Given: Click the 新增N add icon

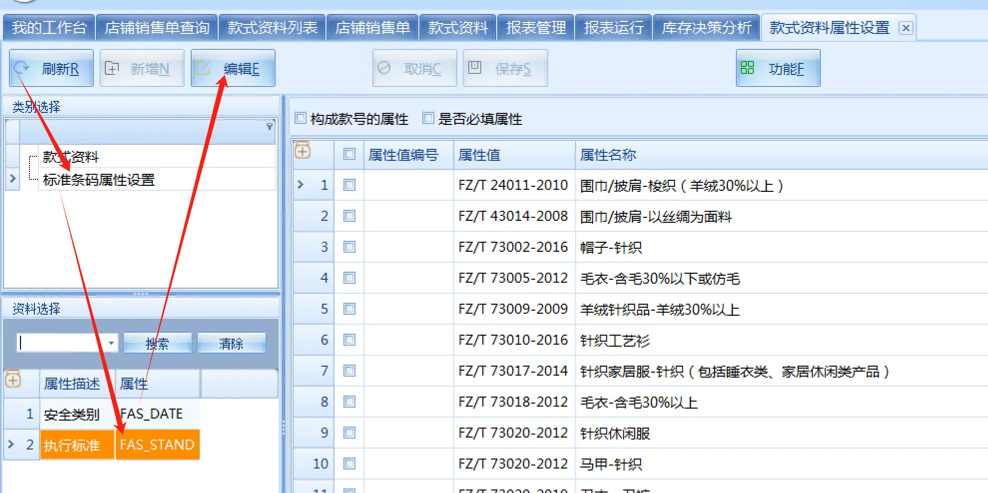Looking at the screenshot, I should tap(112, 68).
